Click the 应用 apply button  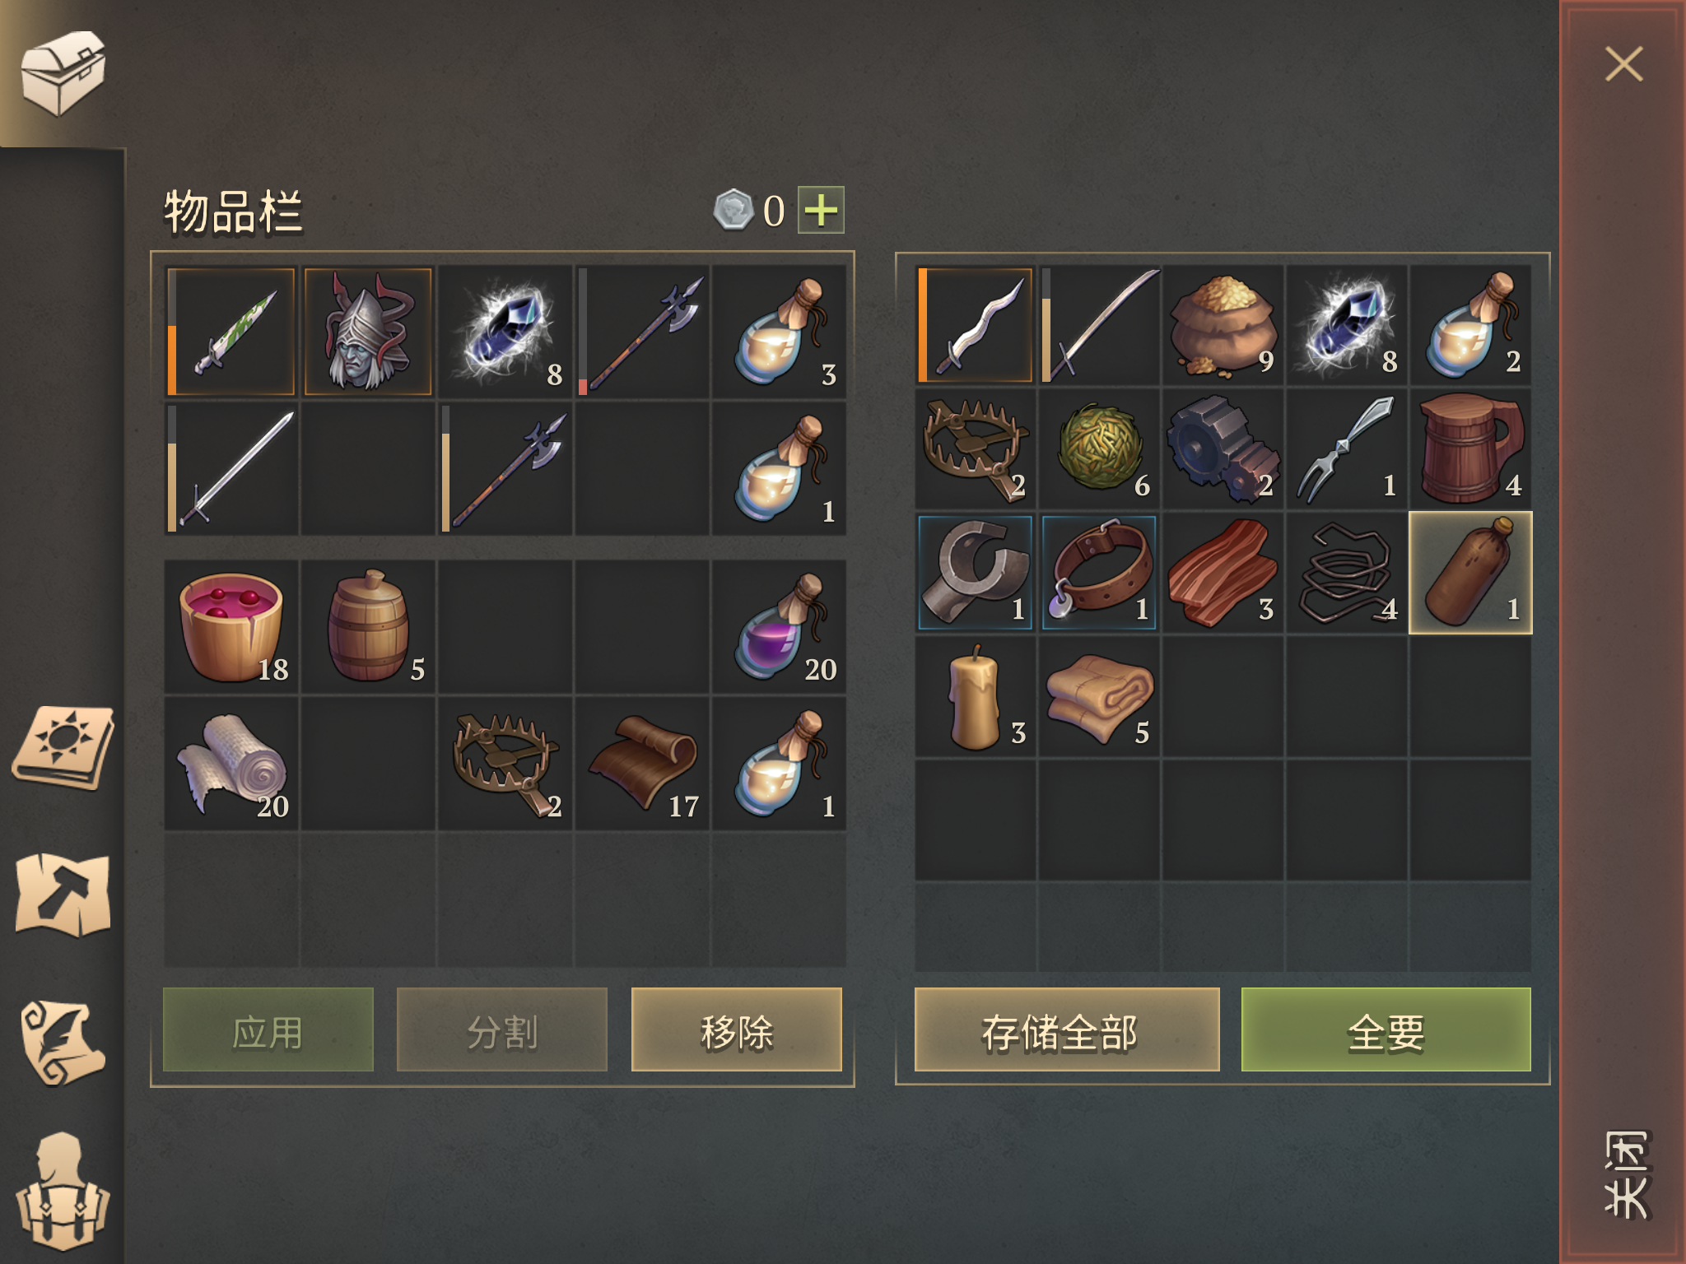click(268, 1030)
